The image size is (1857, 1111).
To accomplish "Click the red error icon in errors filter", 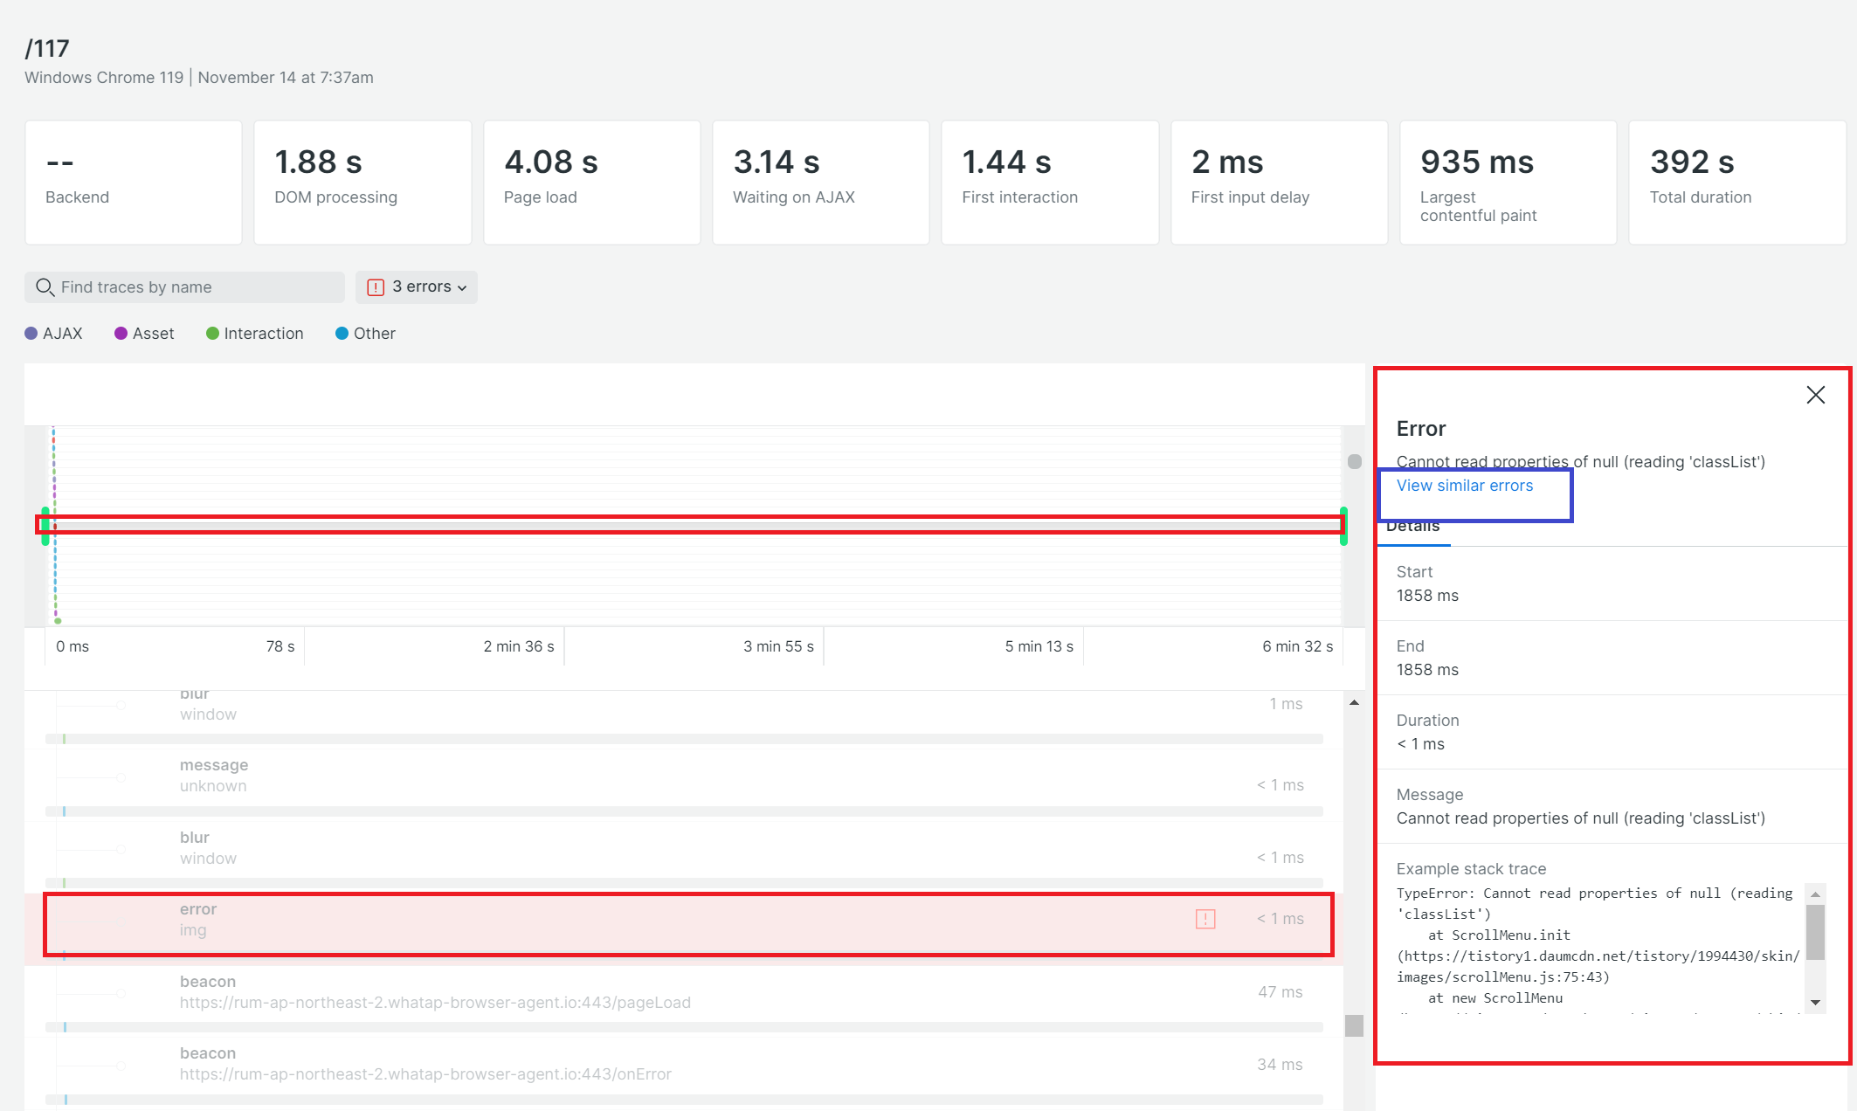I will [x=376, y=287].
